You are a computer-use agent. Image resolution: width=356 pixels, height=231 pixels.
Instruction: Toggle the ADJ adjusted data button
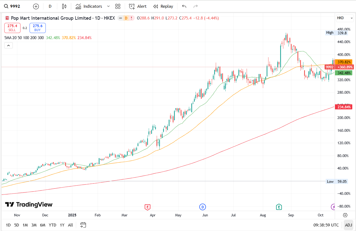(x=349, y=225)
